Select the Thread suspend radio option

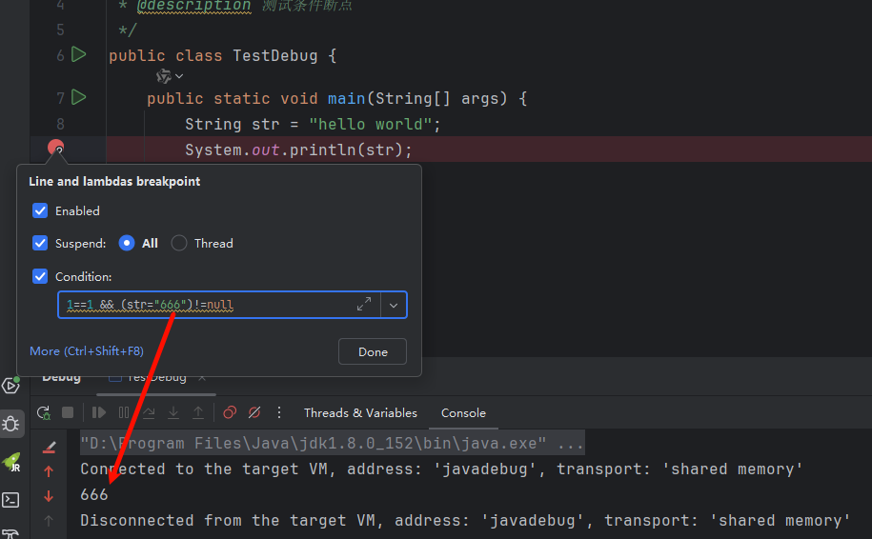click(x=179, y=243)
